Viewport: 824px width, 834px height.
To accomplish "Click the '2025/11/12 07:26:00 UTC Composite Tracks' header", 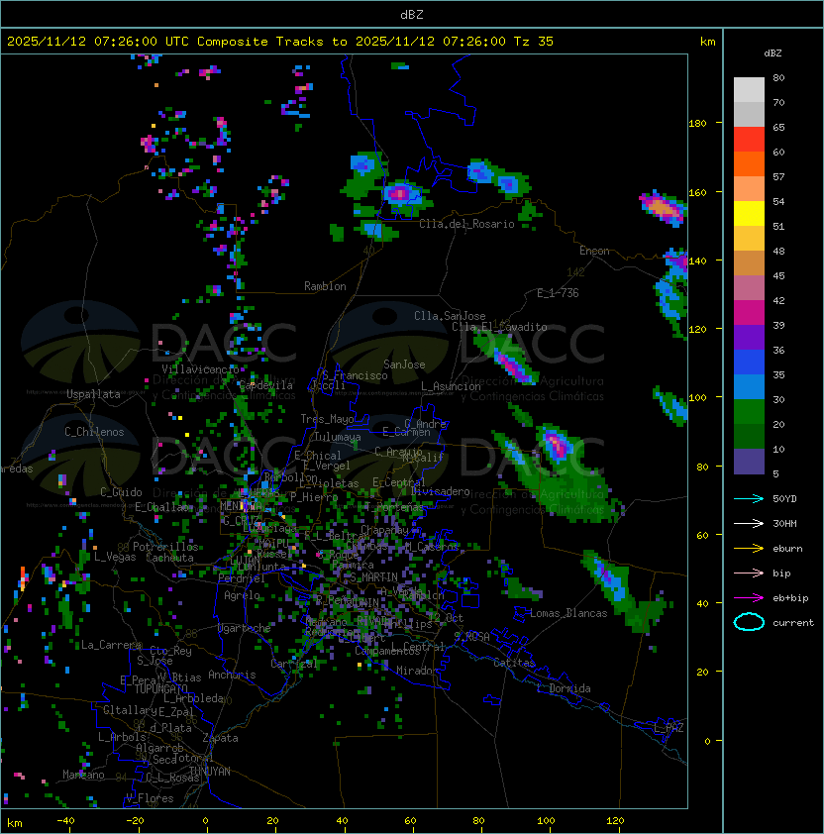I will pyautogui.click(x=165, y=42).
